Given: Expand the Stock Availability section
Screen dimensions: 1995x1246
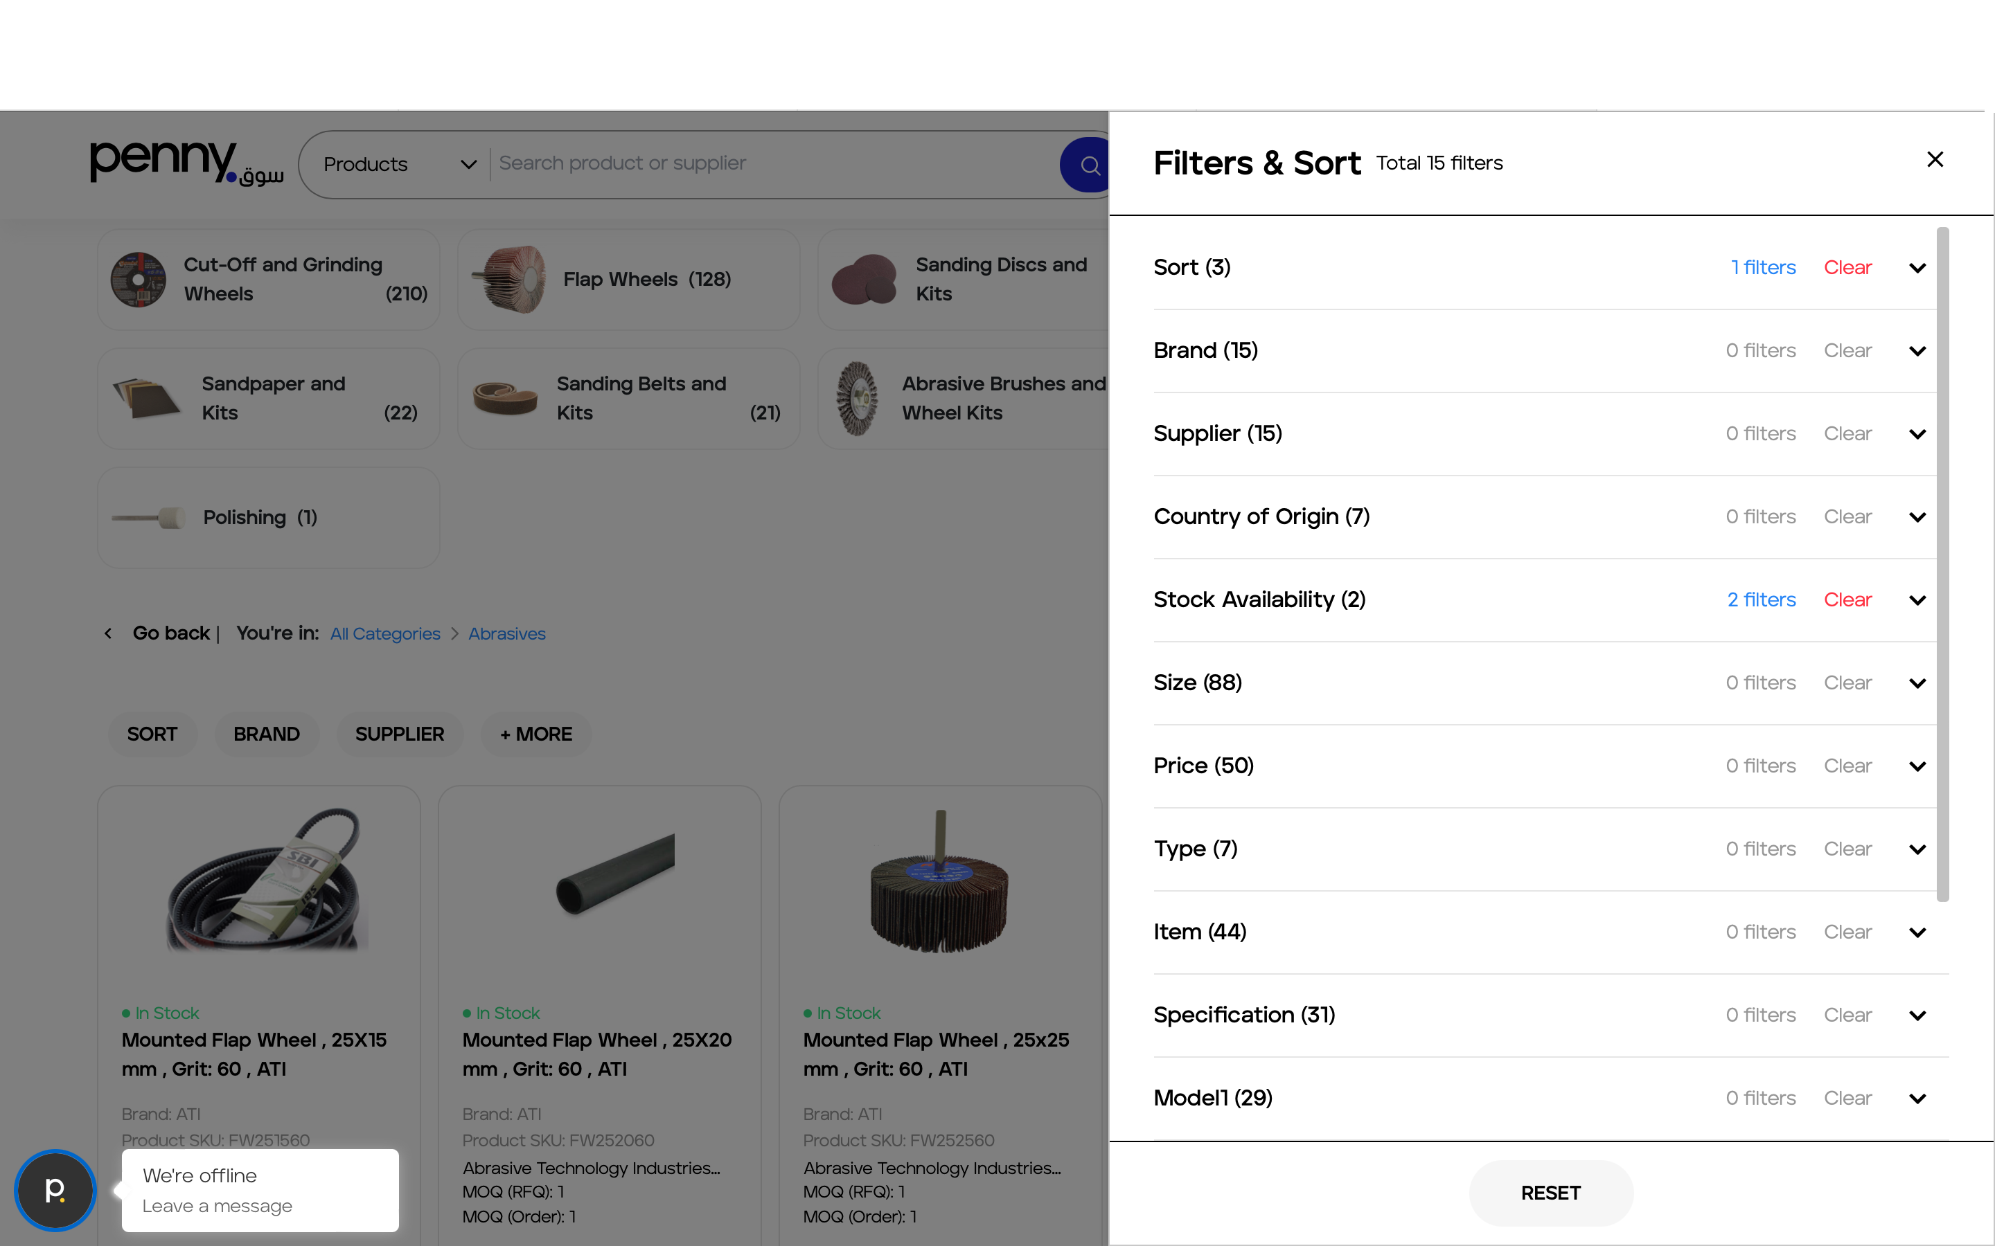Looking at the screenshot, I should click(x=1917, y=600).
